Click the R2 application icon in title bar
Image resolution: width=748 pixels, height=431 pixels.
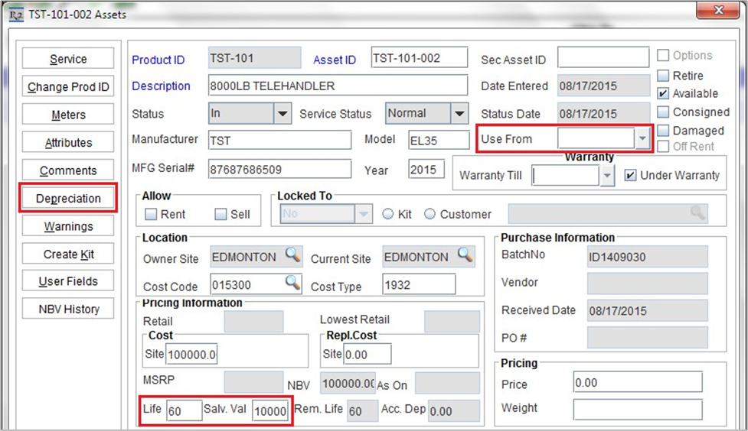pyautogui.click(x=14, y=14)
